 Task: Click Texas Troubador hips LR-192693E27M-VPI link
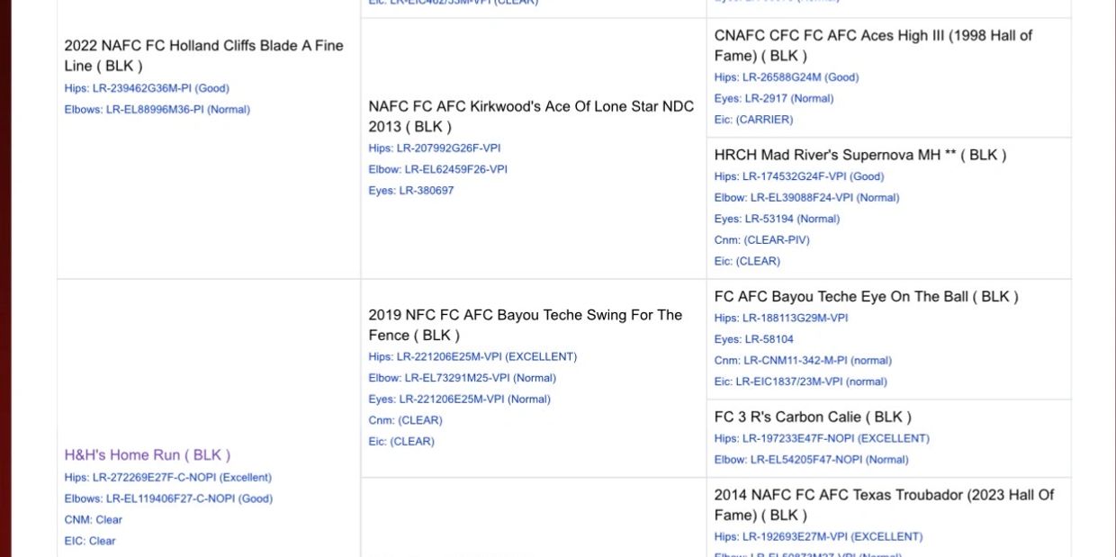coord(818,537)
